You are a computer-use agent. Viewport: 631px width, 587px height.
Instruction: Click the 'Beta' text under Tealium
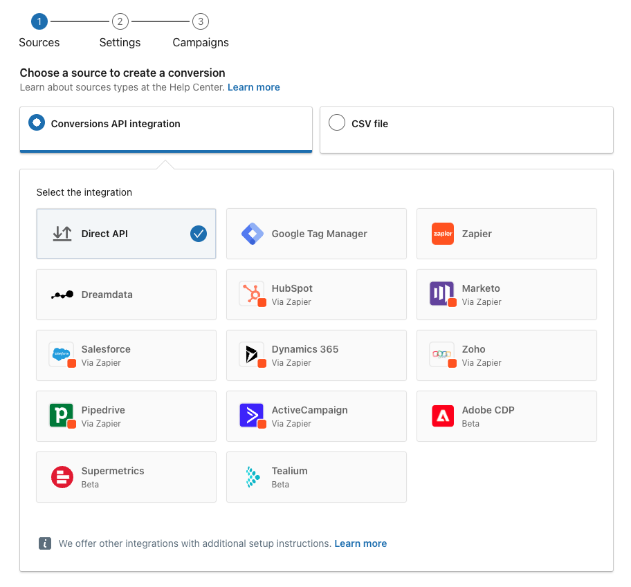[x=280, y=485]
